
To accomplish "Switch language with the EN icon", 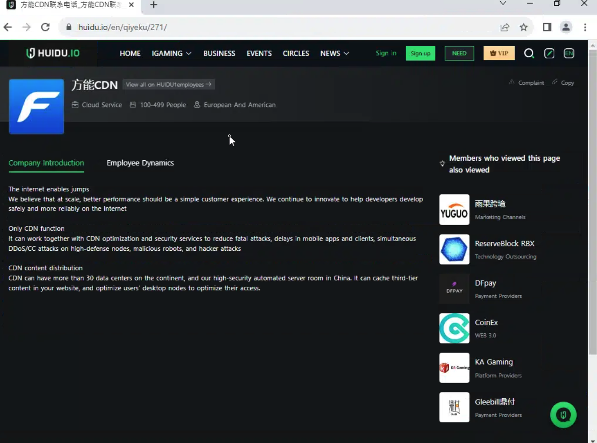I will click(569, 53).
